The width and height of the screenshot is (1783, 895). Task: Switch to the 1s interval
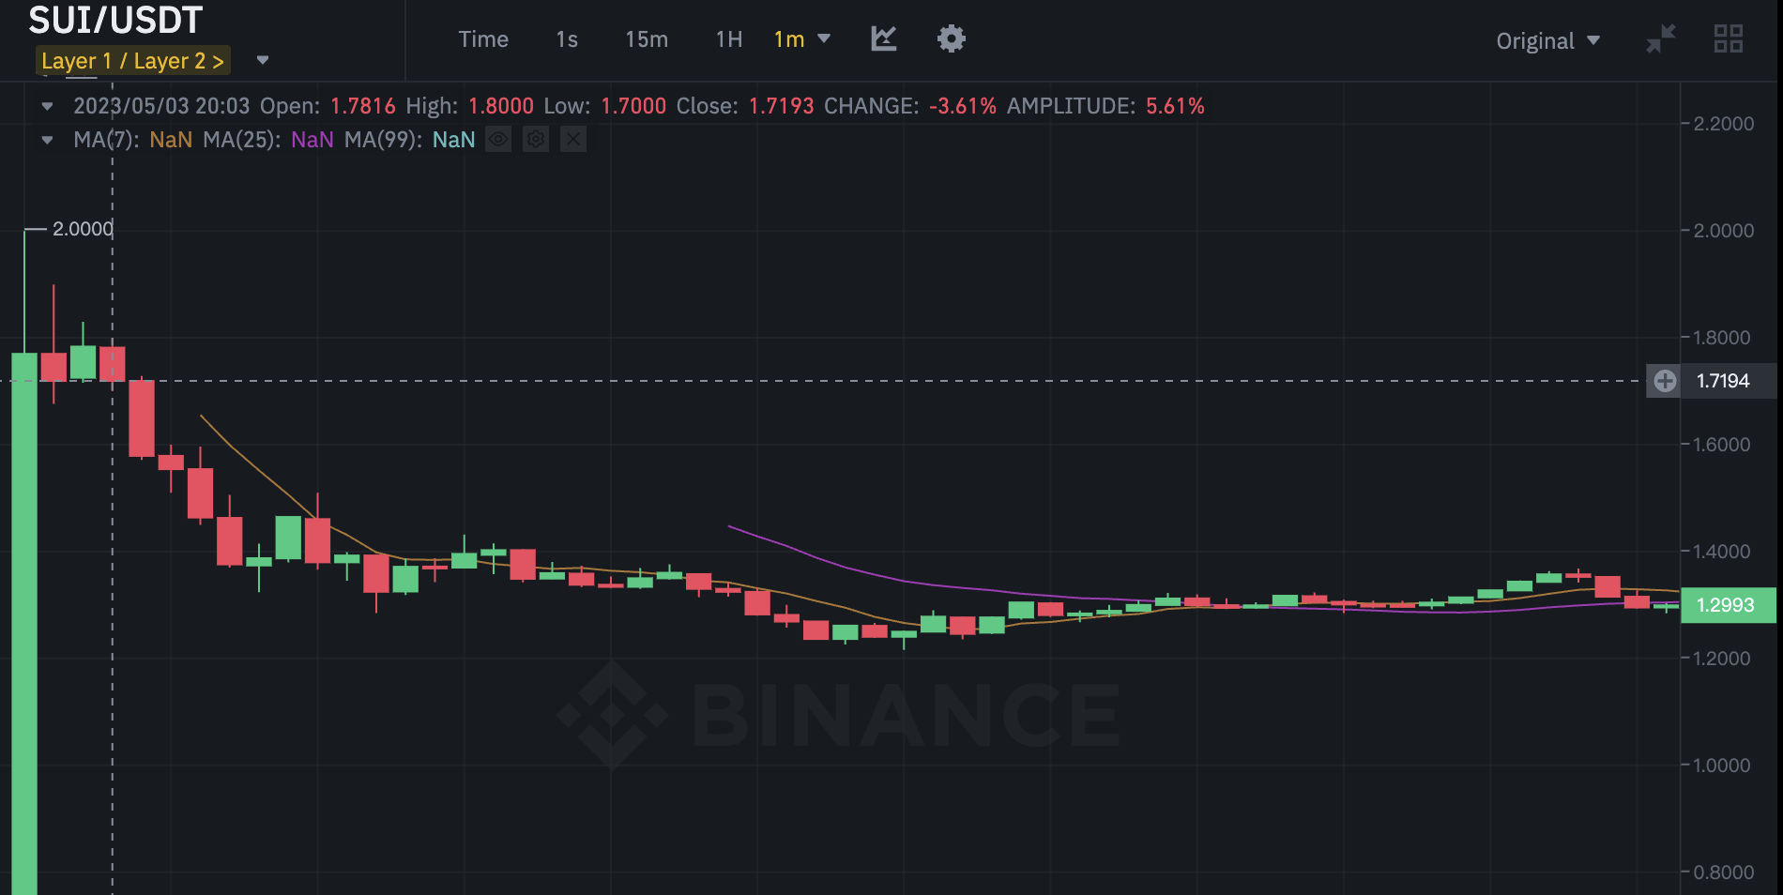[x=567, y=39]
